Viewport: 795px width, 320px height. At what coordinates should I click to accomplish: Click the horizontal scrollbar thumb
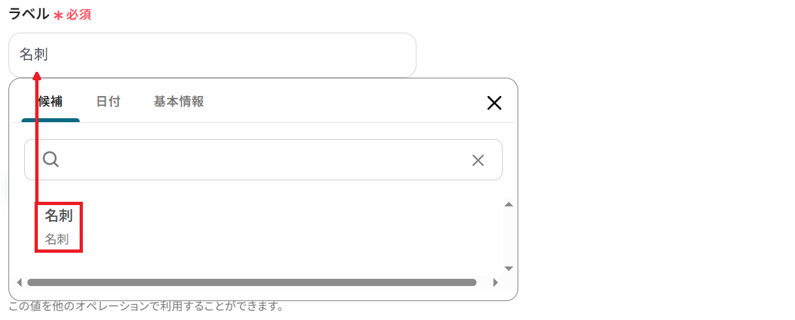[251, 283]
